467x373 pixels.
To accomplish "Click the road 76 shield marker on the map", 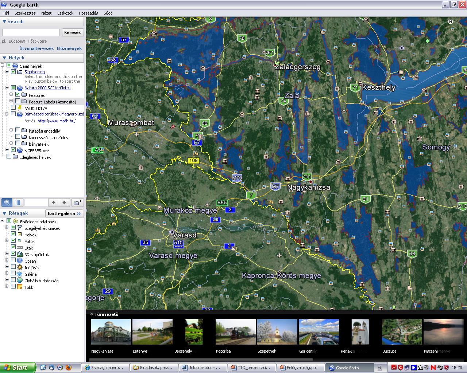I will coord(242,38).
